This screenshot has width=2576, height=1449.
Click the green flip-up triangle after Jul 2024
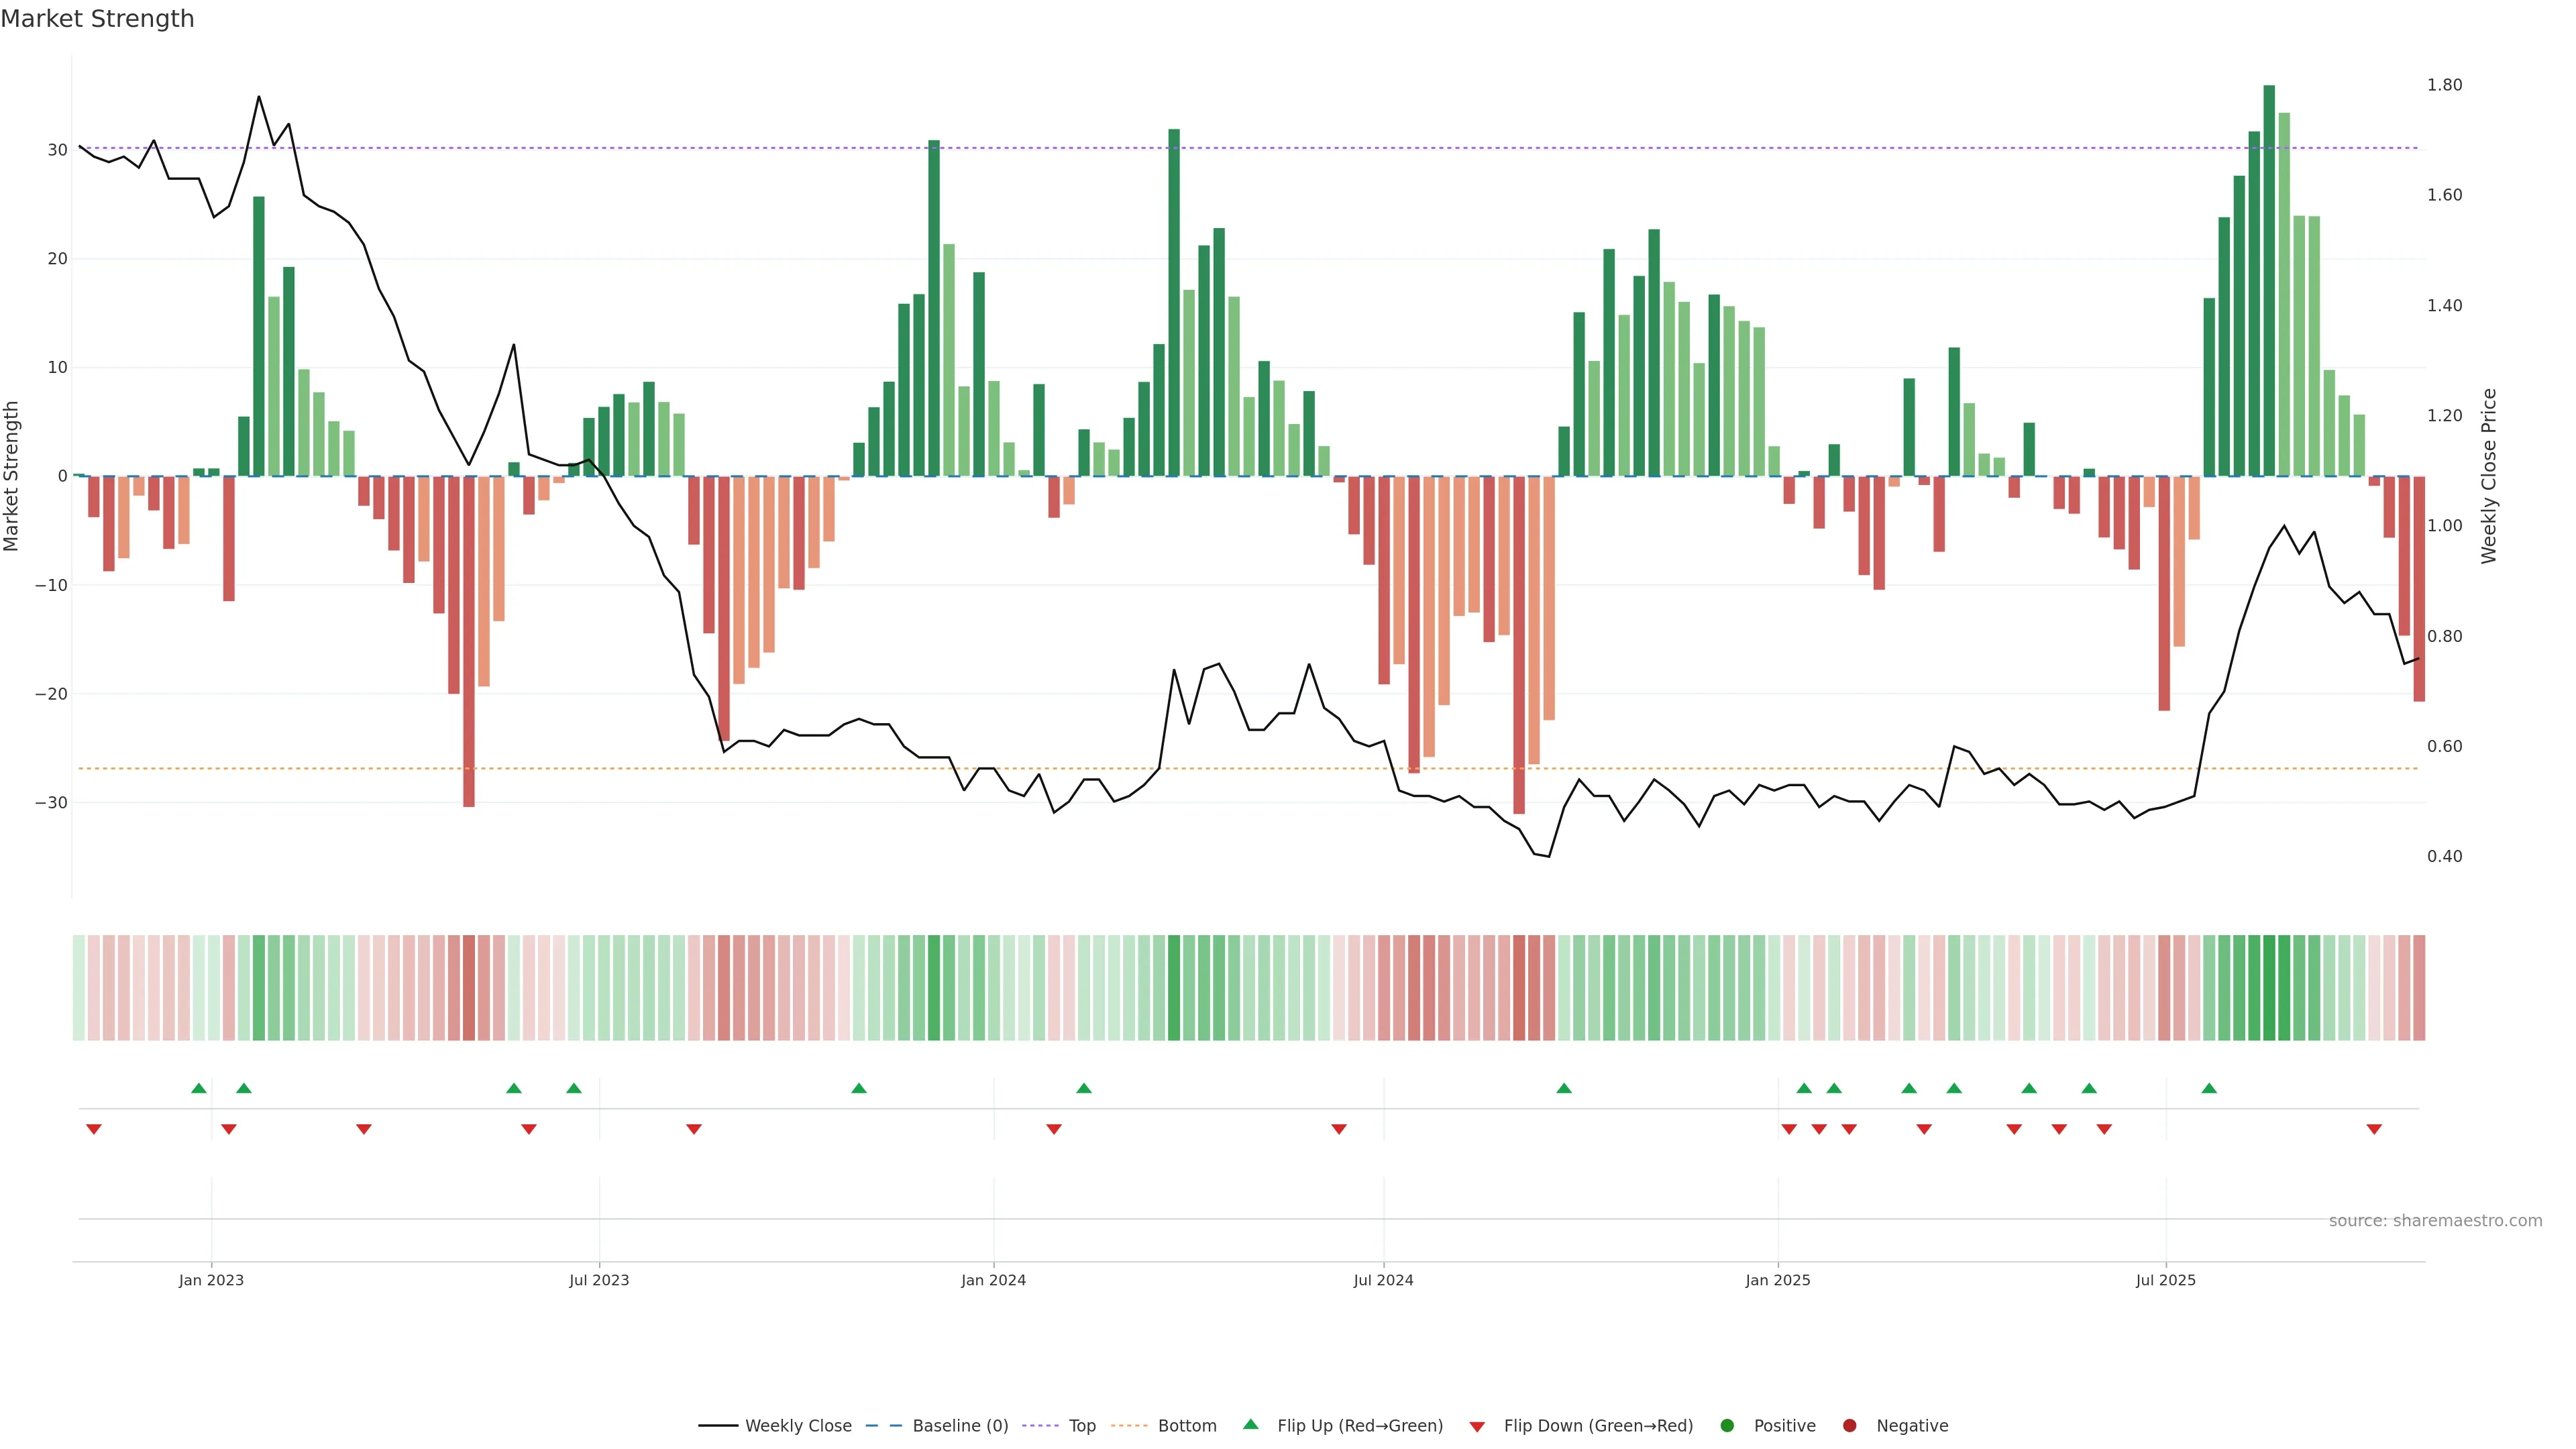(x=1564, y=1088)
